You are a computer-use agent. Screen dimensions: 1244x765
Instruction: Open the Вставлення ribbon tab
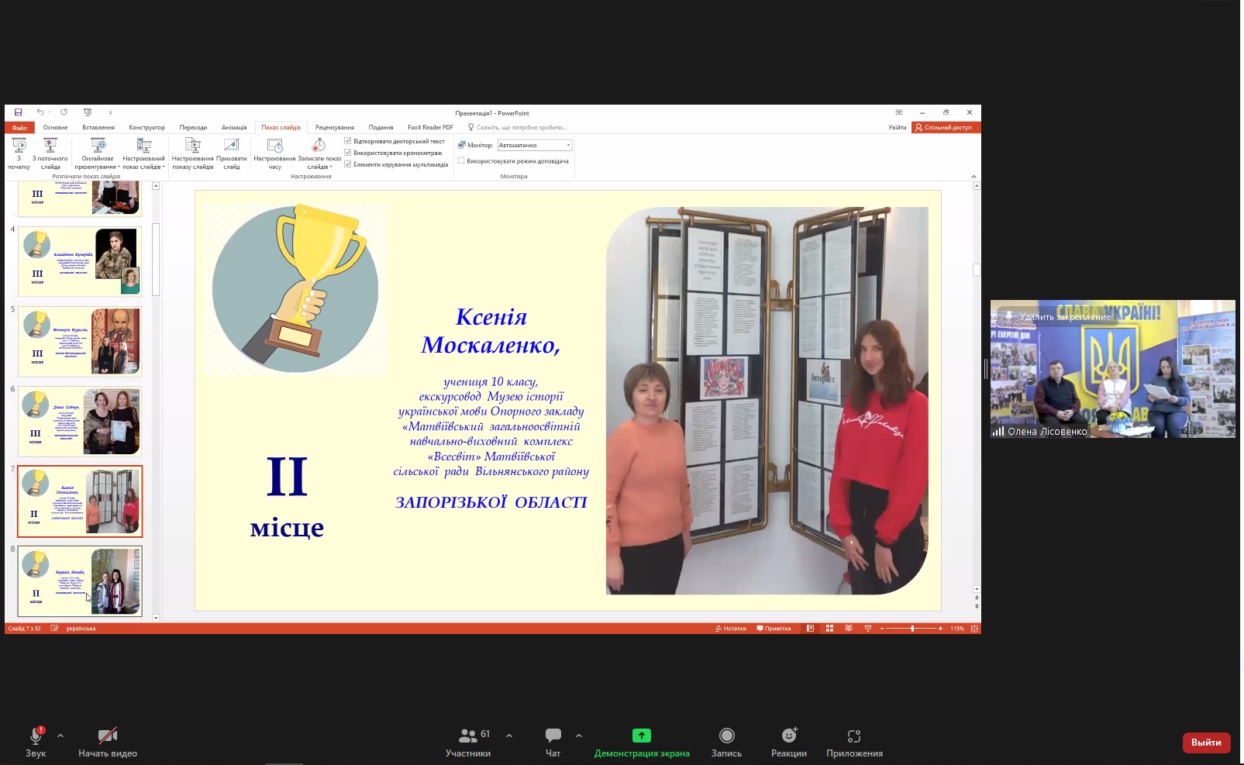98,127
